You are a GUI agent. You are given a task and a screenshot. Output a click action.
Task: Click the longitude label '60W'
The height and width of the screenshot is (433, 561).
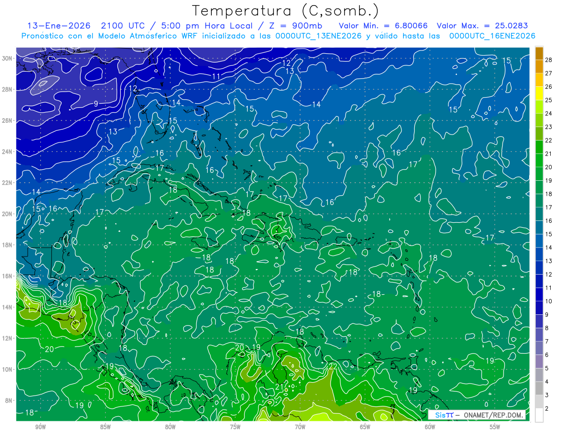430,427
